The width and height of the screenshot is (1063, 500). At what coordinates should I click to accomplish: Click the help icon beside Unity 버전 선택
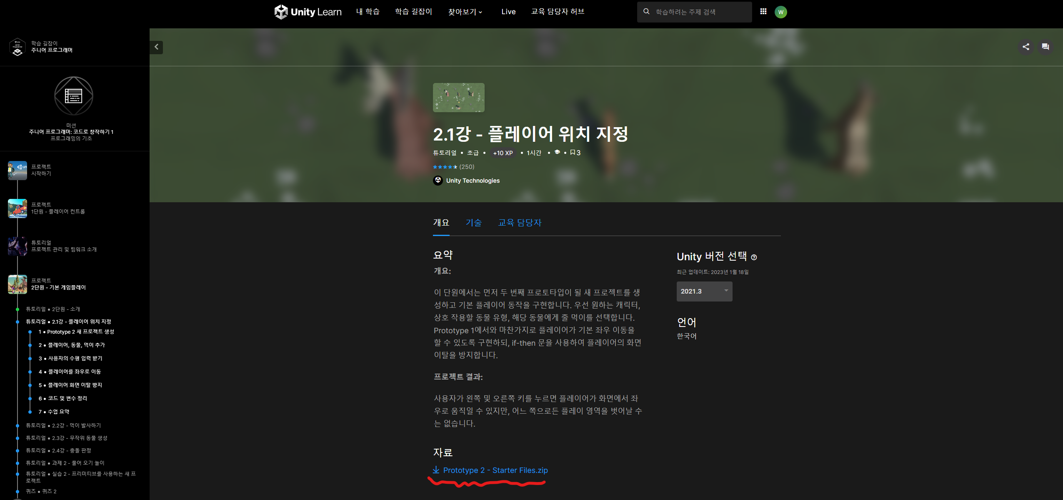click(x=753, y=257)
